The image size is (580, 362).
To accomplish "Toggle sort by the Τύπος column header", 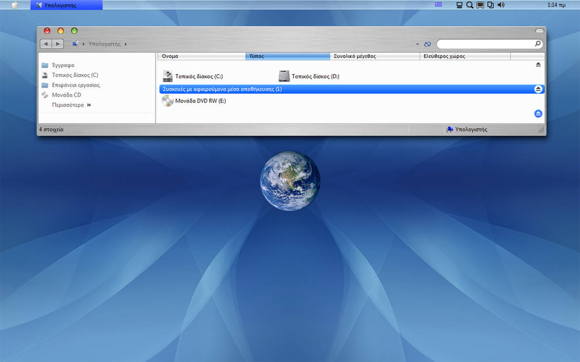I will click(287, 56).
